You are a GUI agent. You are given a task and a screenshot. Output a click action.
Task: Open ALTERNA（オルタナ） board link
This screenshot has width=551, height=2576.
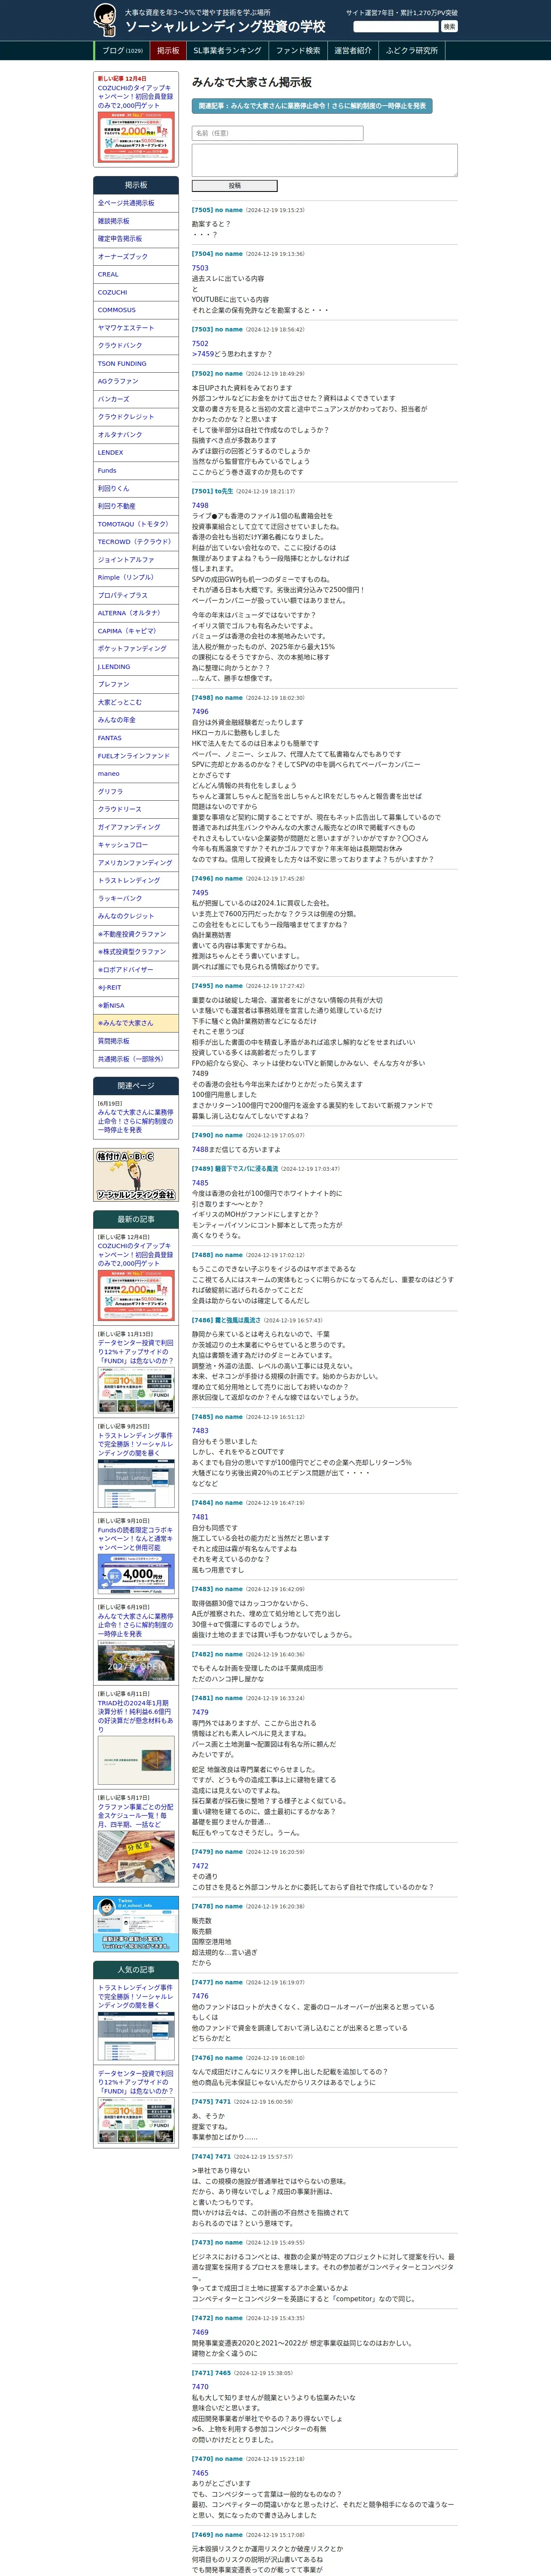tap(136, 613)
